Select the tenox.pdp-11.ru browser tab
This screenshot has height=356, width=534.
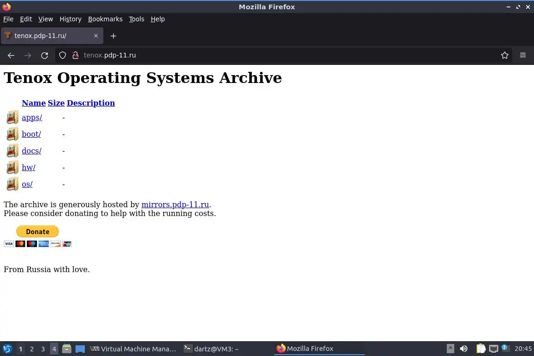(52, 36)
